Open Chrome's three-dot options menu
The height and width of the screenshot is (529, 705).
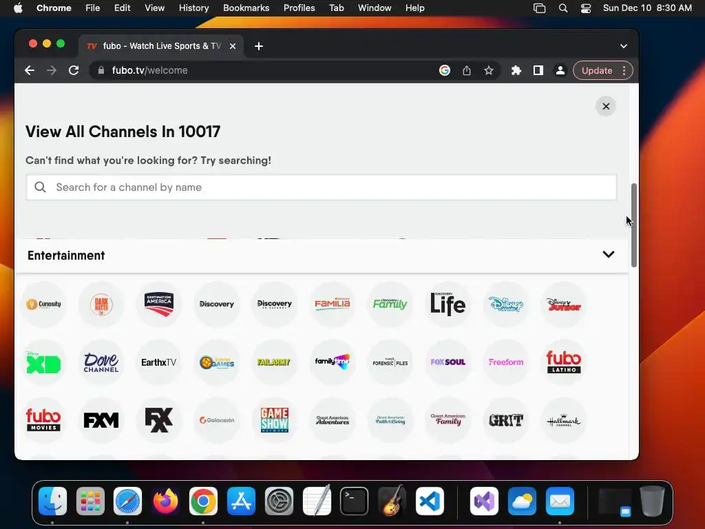(624, 71)
